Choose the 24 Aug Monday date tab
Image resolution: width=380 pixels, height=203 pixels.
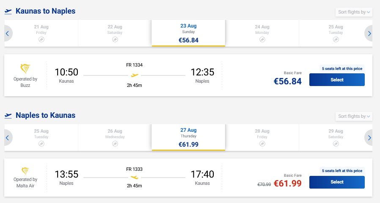coord(262,33)
